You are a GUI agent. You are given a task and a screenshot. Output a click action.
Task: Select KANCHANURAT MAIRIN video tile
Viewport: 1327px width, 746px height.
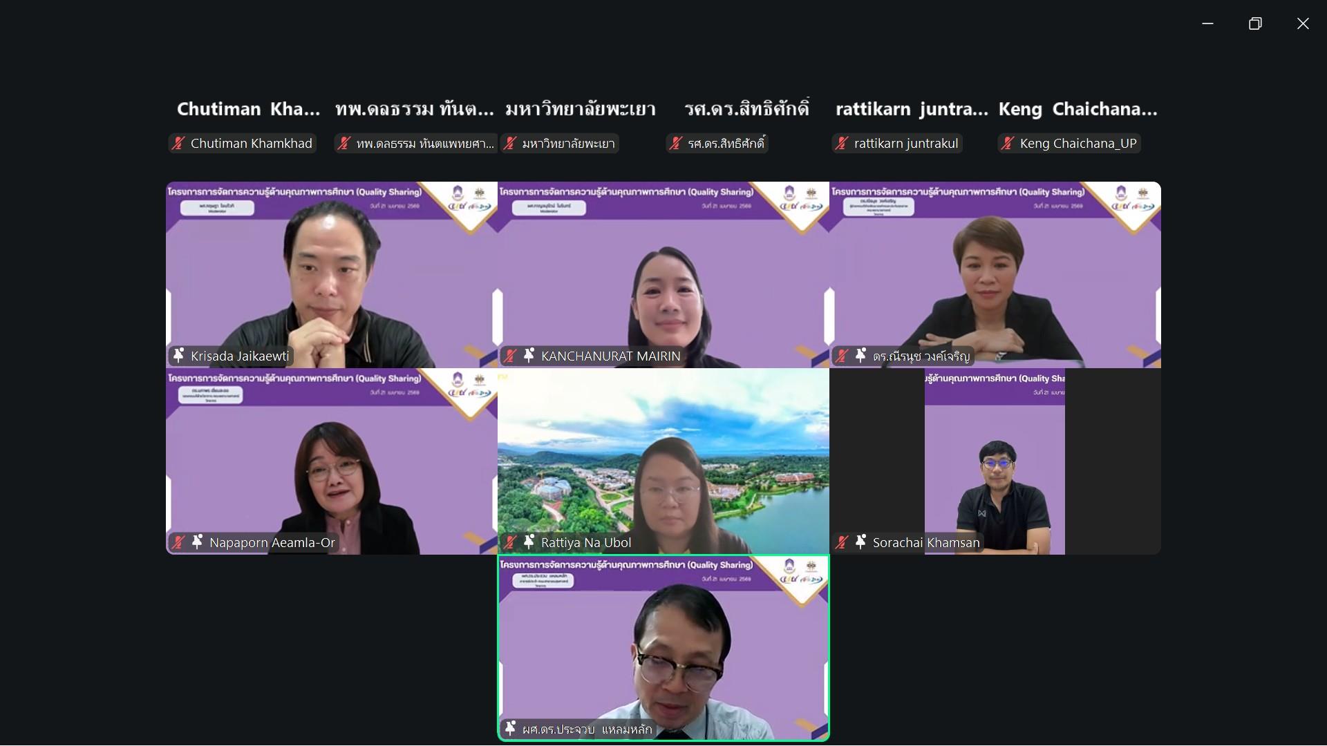tap(663, 275)
